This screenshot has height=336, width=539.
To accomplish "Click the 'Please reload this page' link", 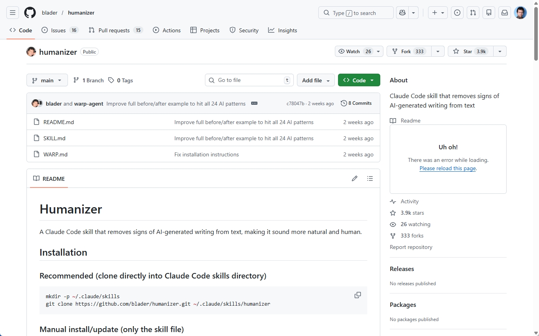I will pos(447,168).
